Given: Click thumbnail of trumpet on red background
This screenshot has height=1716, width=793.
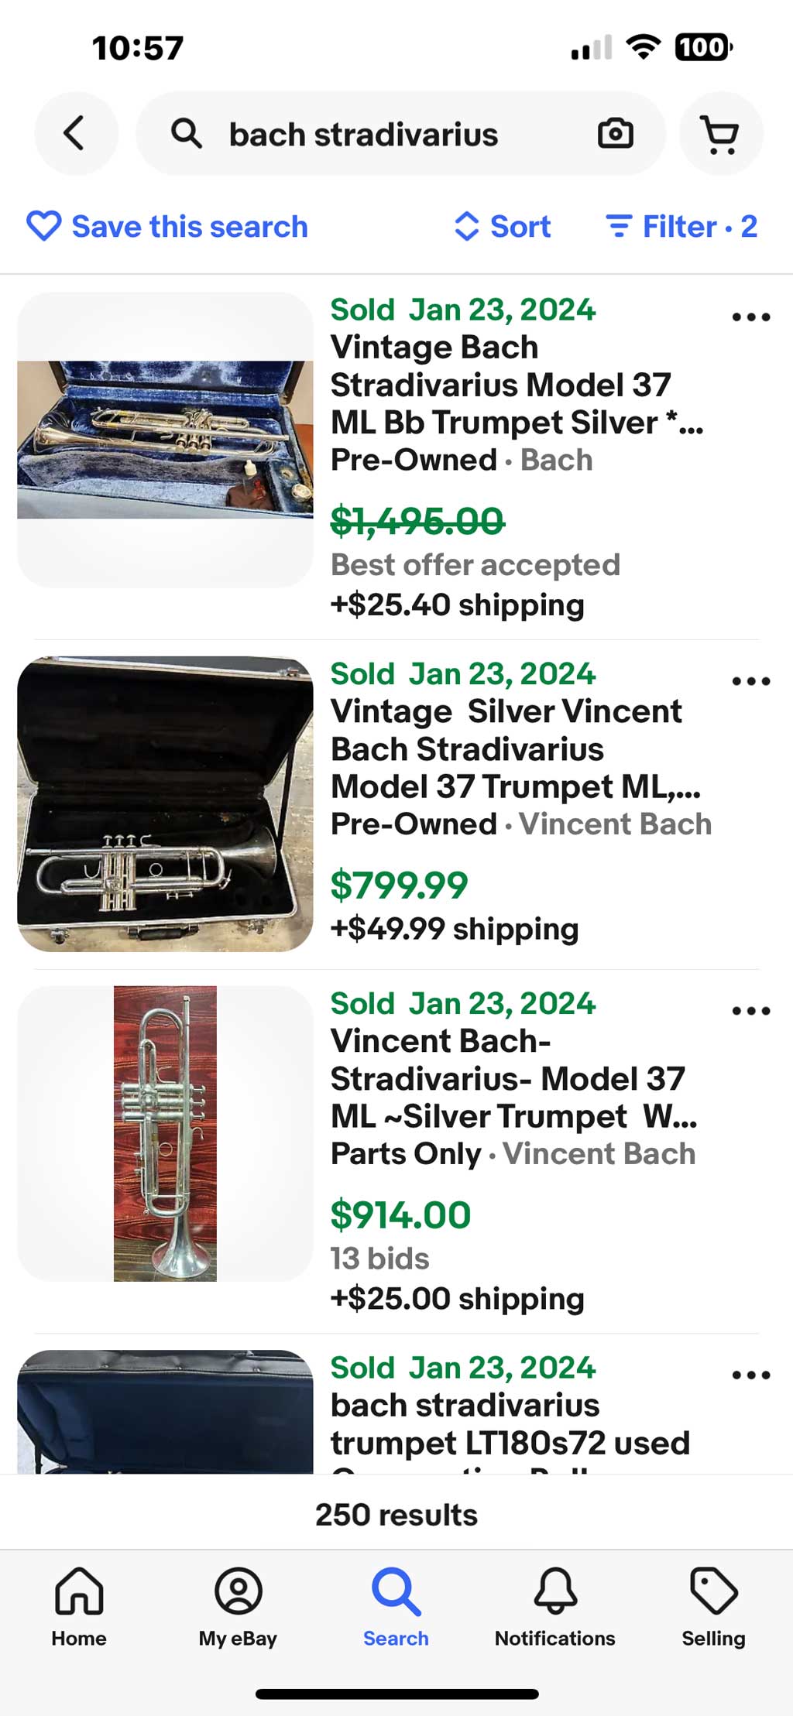Looking at the screenshot, I should tap(165, 1133).
